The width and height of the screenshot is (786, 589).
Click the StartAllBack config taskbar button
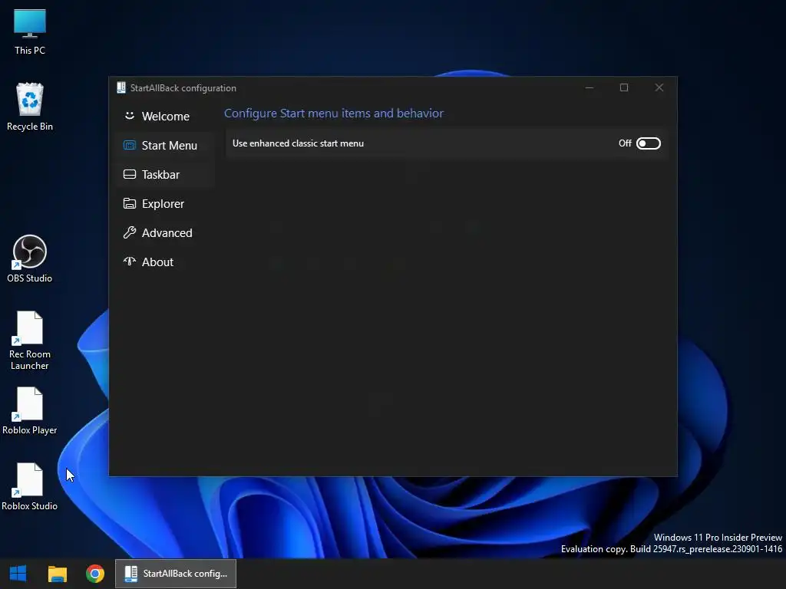(x=176, y=574)
